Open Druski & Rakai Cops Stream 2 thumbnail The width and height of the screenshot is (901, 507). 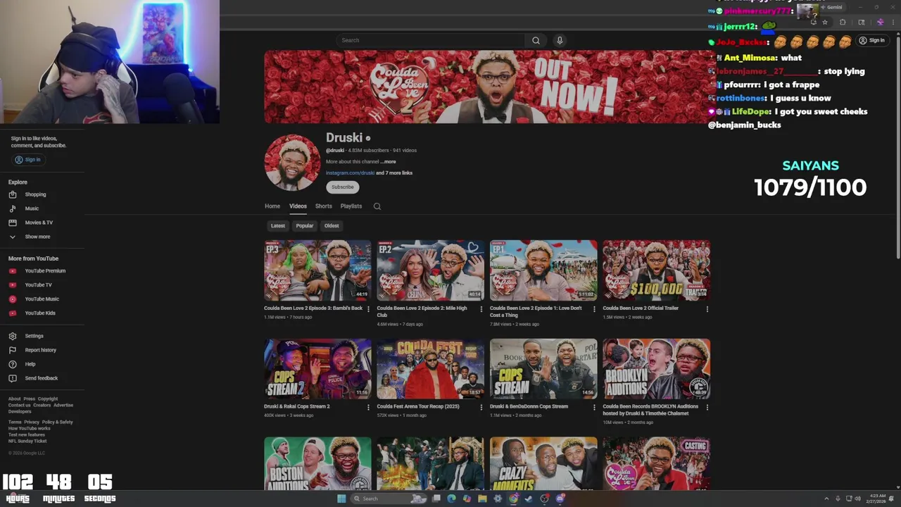click(x=317, y=369)
